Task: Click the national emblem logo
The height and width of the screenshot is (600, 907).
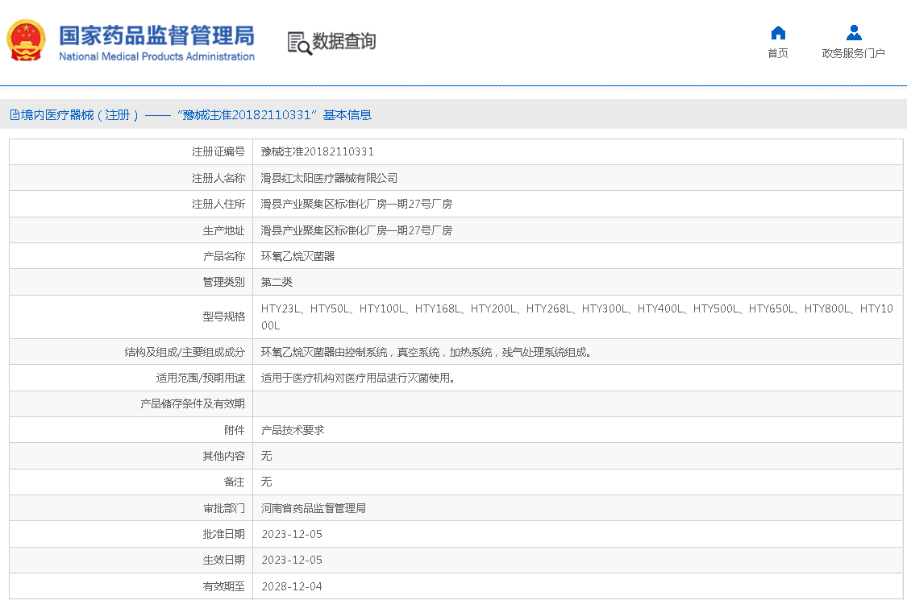Action: 27,41
